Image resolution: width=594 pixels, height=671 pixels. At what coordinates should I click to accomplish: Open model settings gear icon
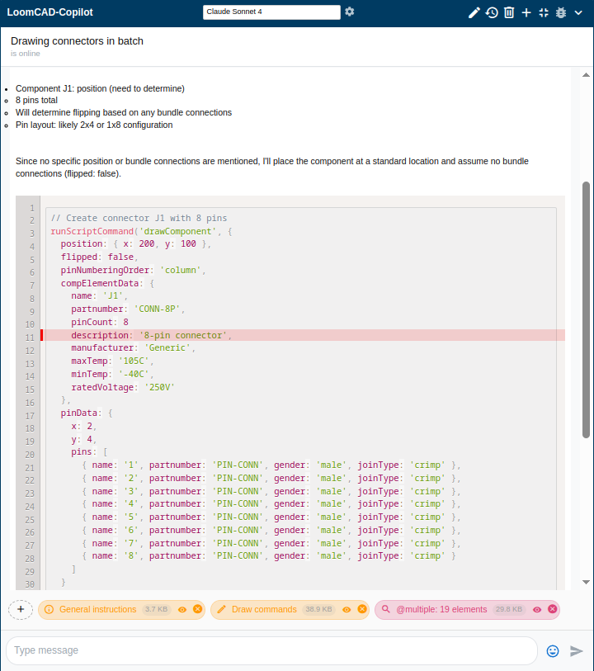point(349,12)
